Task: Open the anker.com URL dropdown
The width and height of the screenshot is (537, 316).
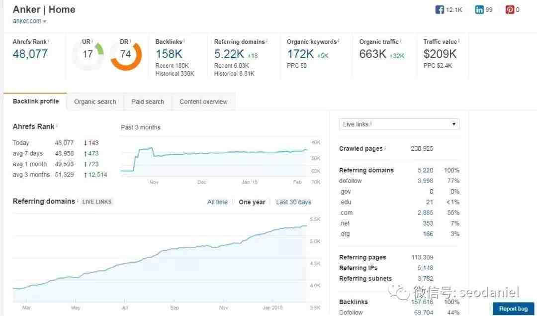Action: click(29, 21)
